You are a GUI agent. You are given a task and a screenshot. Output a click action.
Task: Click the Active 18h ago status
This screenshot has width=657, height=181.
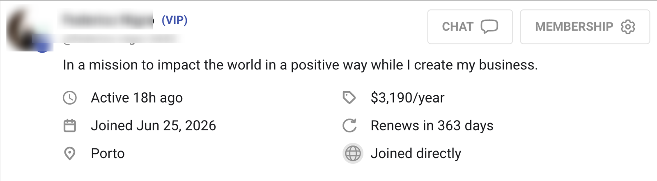tap(137, 98)
